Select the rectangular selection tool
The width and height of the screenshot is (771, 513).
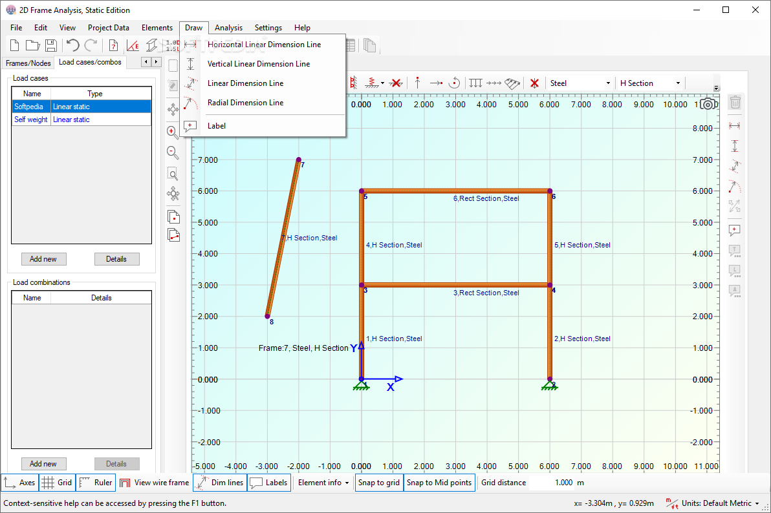(x=173, y=66)
